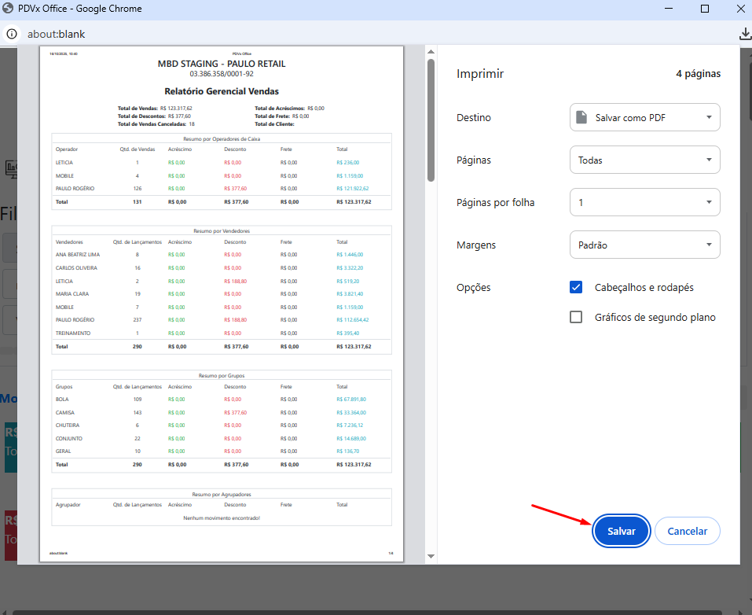Viewport: 752px width, 615px height.
Task: Enable the Gráficos de segundo plano checkbox
Action: tap(576, 317)
